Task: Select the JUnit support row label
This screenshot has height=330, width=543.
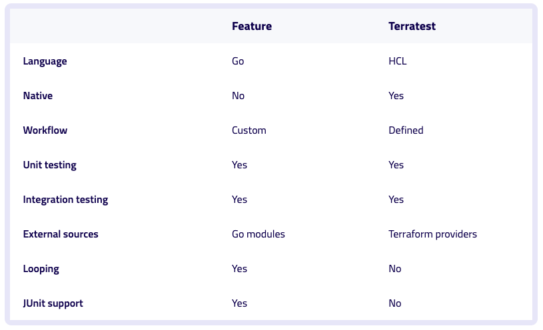Action: [x=53, y=303]
